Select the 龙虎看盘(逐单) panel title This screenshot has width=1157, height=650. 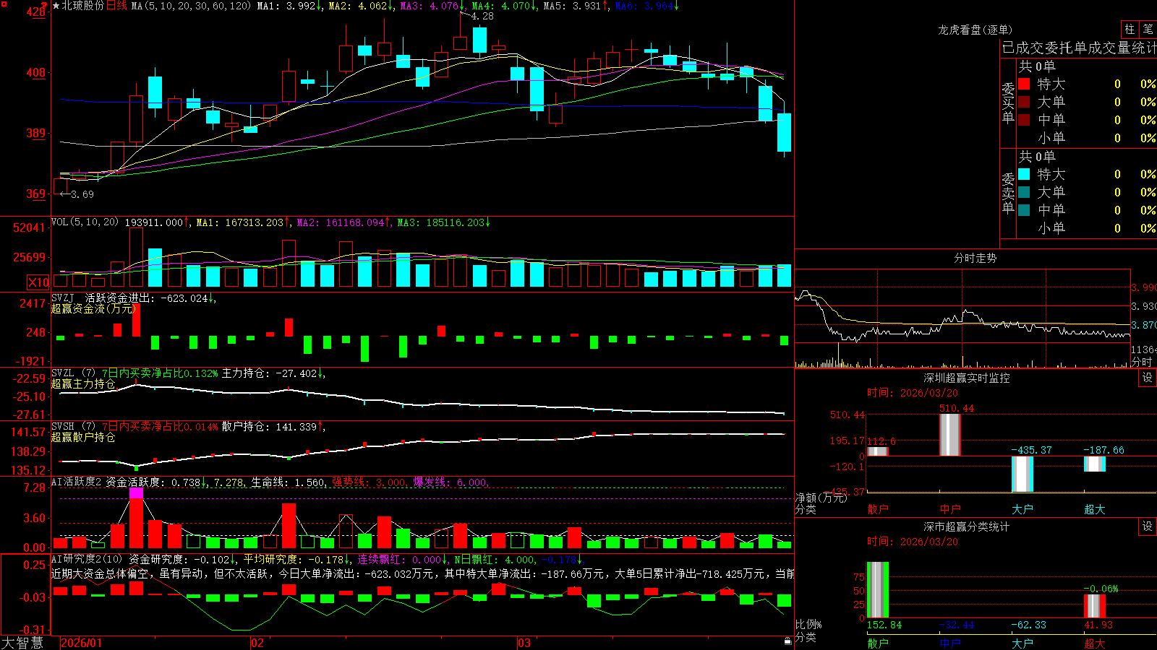(975, 30)
